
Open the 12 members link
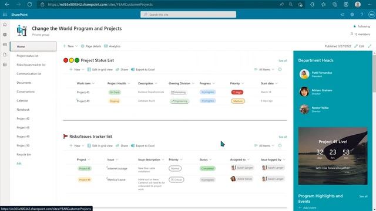[360, 34]
